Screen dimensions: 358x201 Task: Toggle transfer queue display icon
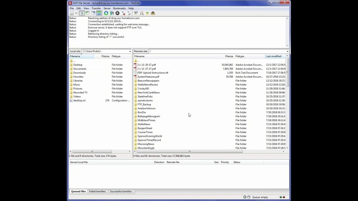click(99, 13)
